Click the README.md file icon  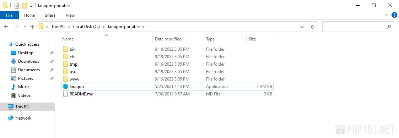65,94
